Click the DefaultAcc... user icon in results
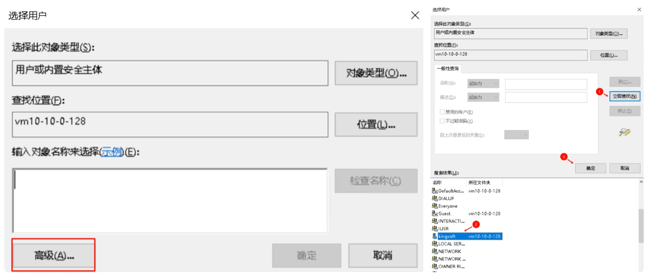 [435, 190]
